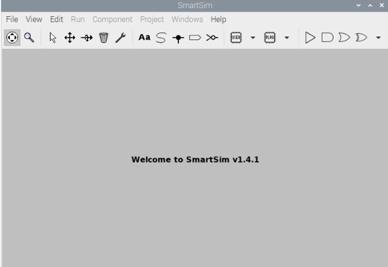
Task: Select the interface tag tool
Action: tap(195, 38)
